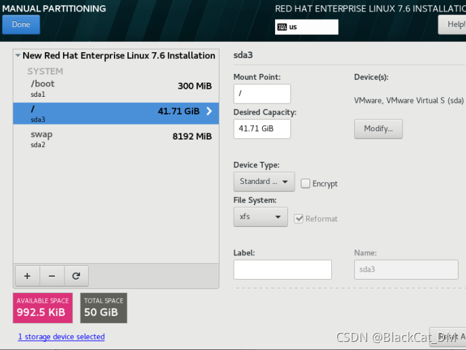Viewport: 466px width, 350px height.
Task: Click the reload storage configuration icon
Action: point(76,276)
